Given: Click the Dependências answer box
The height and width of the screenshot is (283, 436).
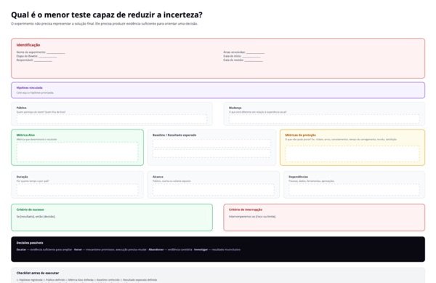Looking at the screenshot, I should [355, 189].
